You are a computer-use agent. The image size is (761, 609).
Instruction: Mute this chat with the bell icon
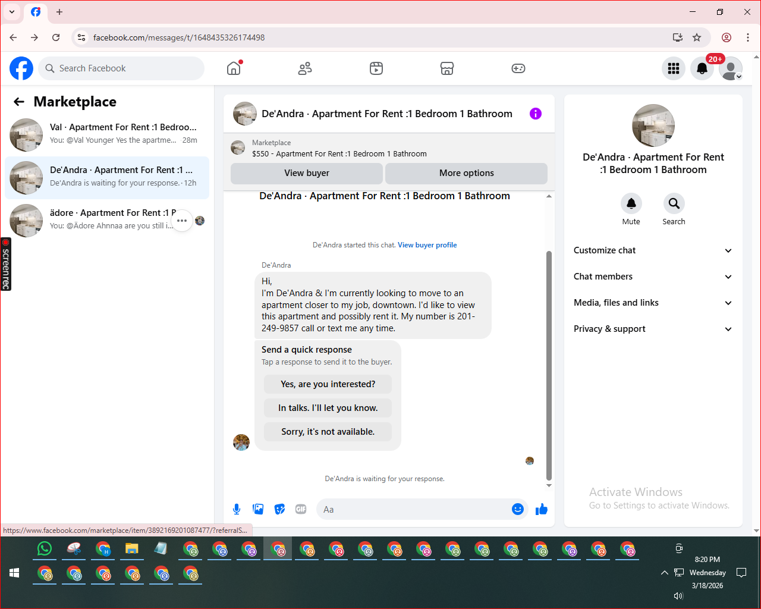pos(631,203)
